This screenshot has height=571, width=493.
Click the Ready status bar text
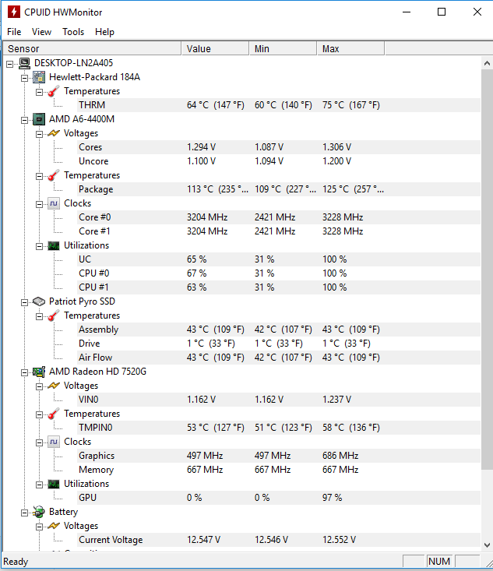point(16,562)
